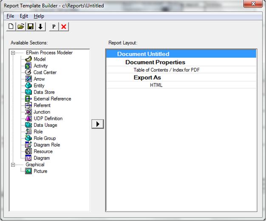Select the UDP Definition label
The height and width of the screenshot is (221, 266).
48,118
